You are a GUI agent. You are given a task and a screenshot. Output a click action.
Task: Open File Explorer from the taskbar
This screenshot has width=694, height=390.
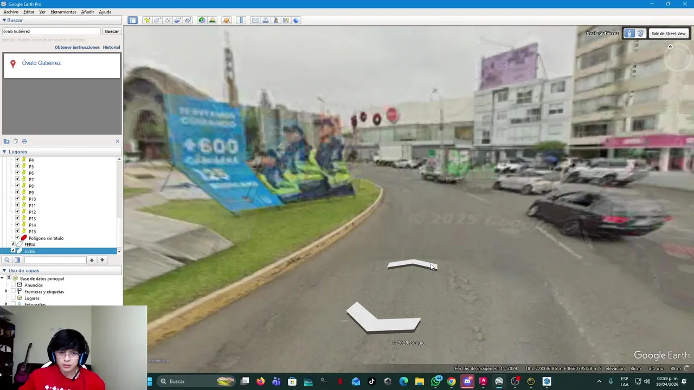tap(419, 381)
